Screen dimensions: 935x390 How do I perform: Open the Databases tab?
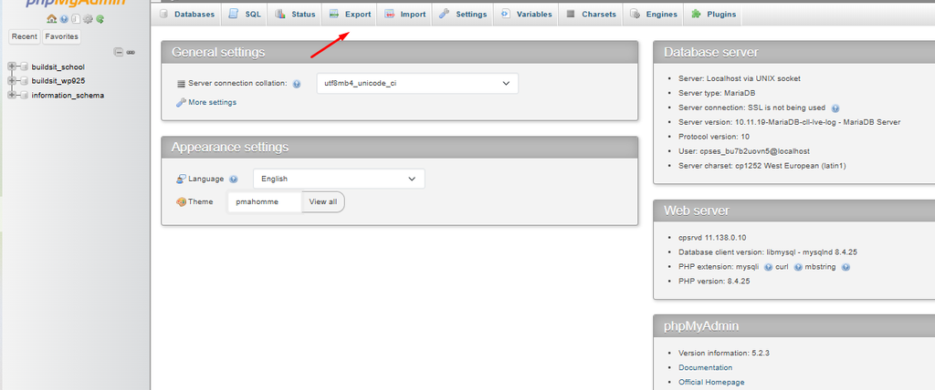pyautogui.click(x=186, y=15)
